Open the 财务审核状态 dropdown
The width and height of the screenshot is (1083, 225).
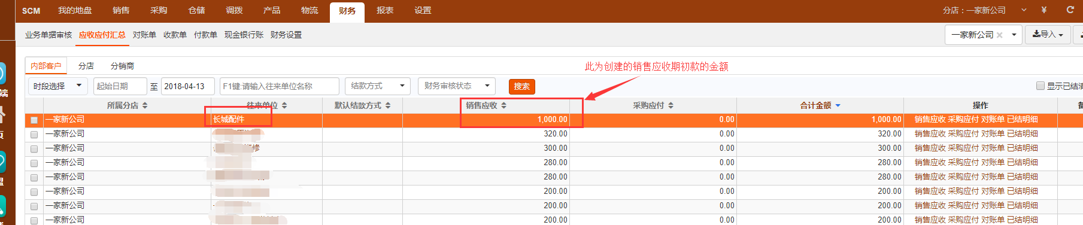[457, 86]
